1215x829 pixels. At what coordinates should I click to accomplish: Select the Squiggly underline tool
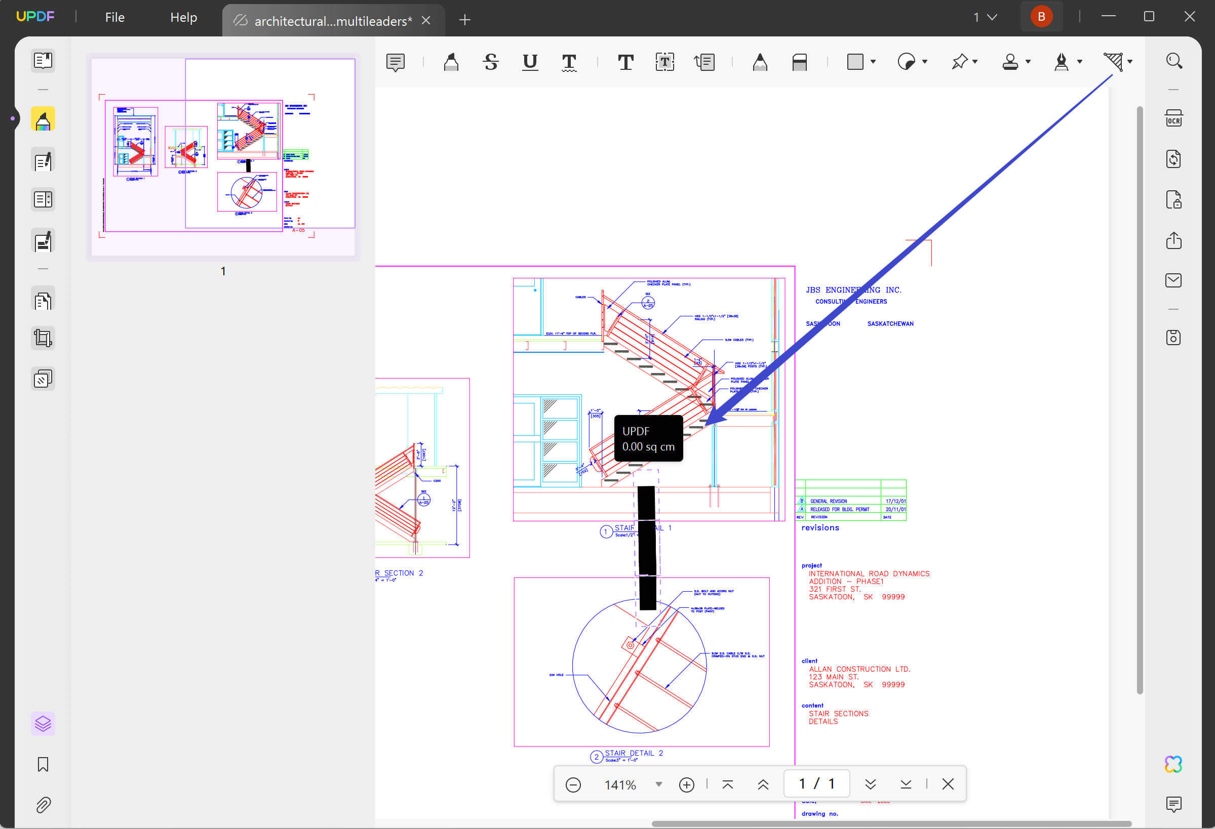point(569,62)
